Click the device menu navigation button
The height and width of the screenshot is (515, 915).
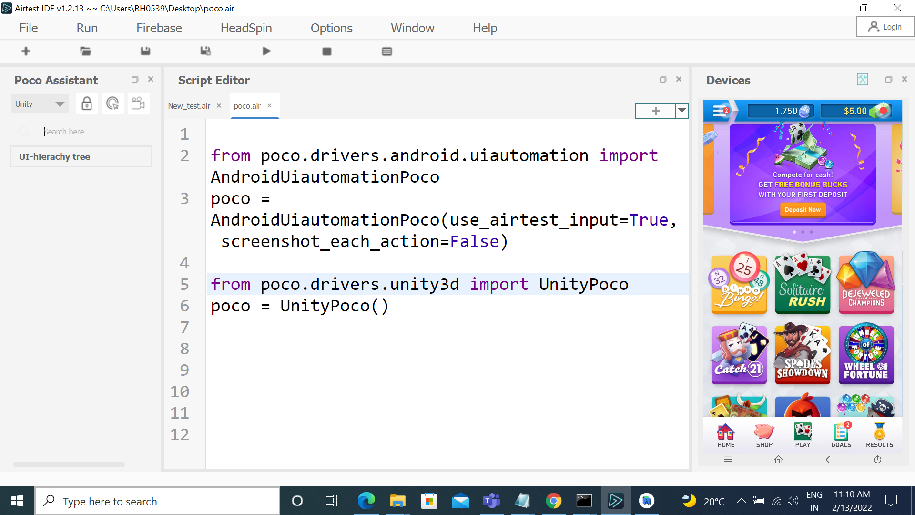point(728,460)
